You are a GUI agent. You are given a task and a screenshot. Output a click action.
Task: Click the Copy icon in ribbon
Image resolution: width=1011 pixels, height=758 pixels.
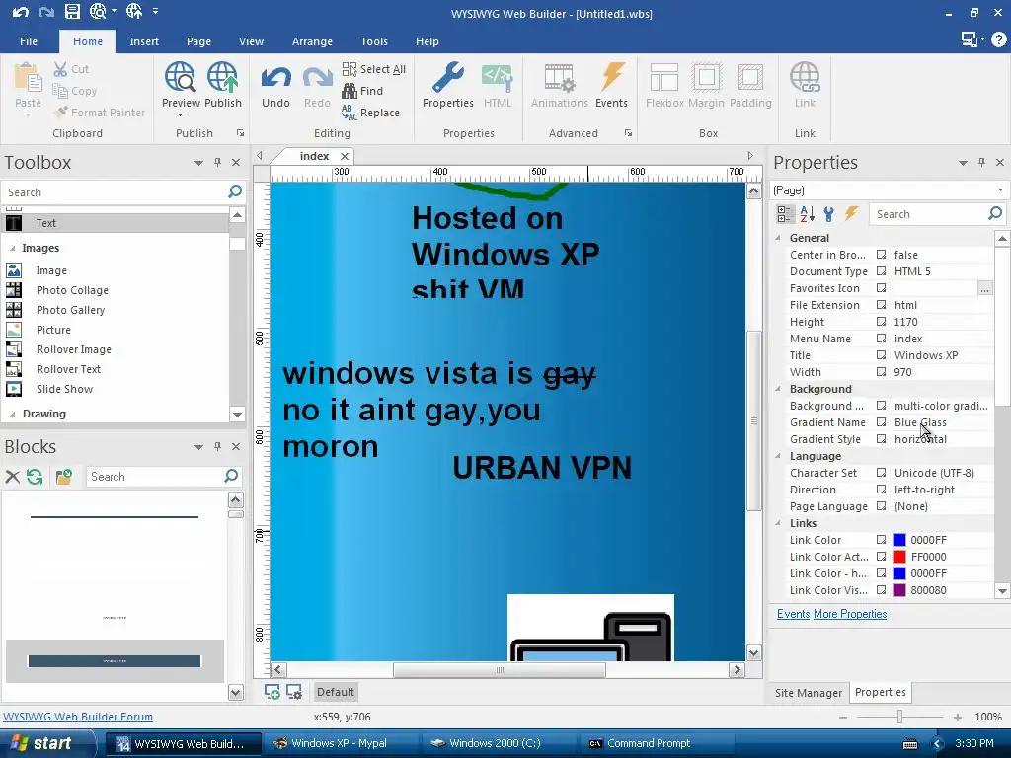tap(60, 91)
